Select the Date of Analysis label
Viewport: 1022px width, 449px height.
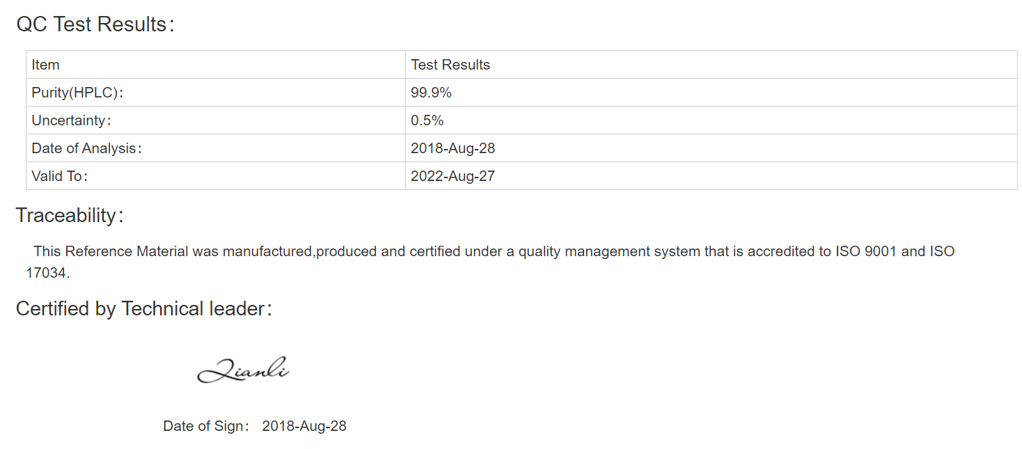pos(86,148)
